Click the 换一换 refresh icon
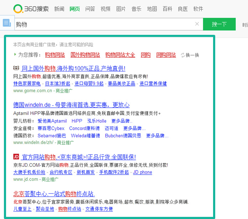The image size is (248, 219). (x=183, y=55)
